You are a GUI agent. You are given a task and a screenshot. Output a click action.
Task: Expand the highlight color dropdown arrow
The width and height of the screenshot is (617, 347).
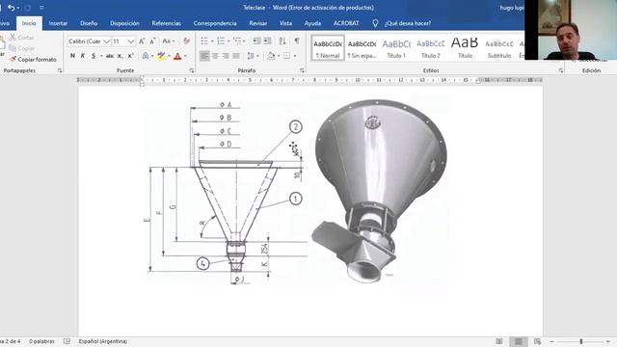169,56
